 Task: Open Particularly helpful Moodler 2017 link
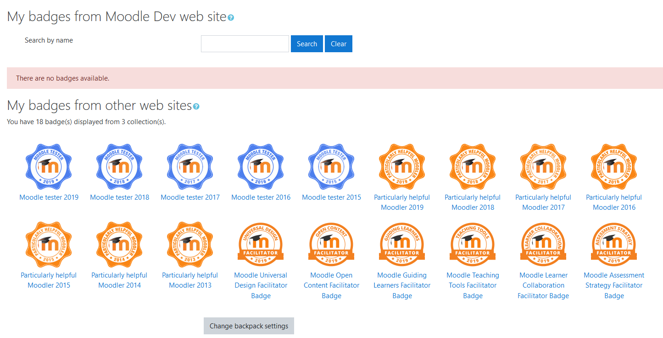click(544, 202)
